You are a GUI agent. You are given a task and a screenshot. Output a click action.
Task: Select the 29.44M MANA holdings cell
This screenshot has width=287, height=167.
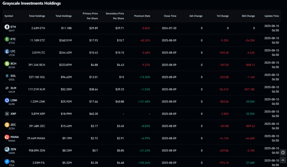pos(36,138)
